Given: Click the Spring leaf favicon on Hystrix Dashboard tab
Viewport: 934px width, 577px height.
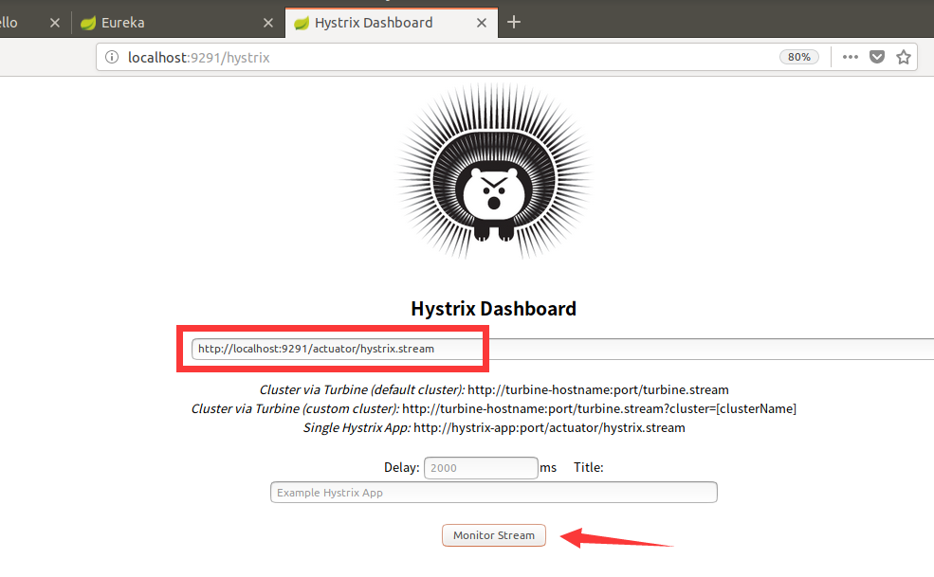Looking at the screenshot, I should (x=302, y=22).
